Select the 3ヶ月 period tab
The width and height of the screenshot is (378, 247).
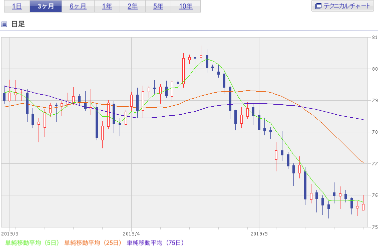tap(46, 7)
